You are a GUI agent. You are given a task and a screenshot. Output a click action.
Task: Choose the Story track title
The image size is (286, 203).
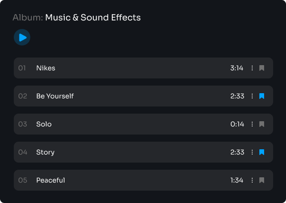tap(45, 152)
